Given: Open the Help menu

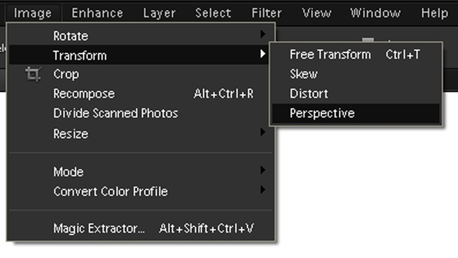Looking at the screenshot, I should (x=434, y=13).
